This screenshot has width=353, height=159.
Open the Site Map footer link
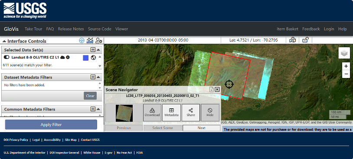point(71,140)
